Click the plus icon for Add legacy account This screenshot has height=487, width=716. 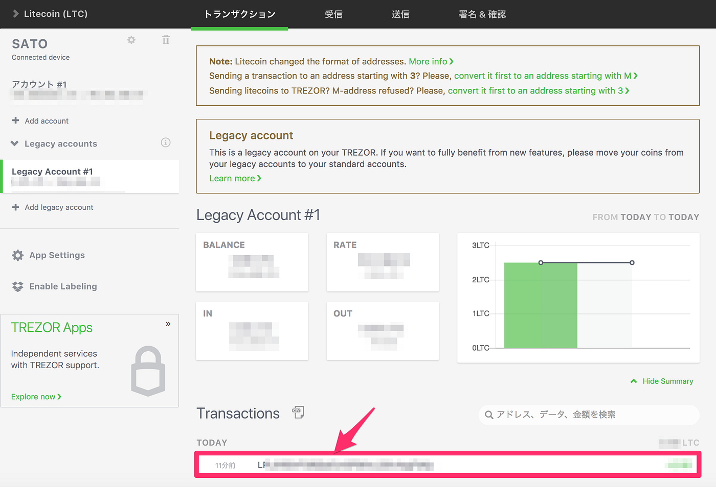[x=15, y=207]
